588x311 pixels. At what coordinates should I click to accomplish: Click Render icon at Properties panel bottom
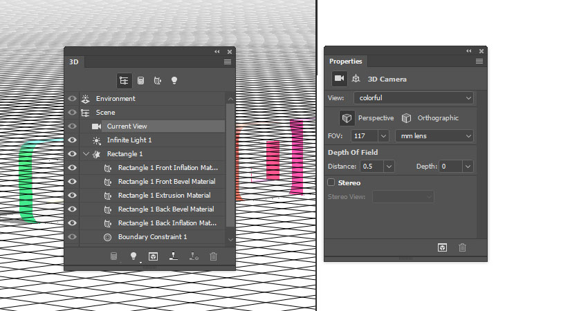(443, 247)
